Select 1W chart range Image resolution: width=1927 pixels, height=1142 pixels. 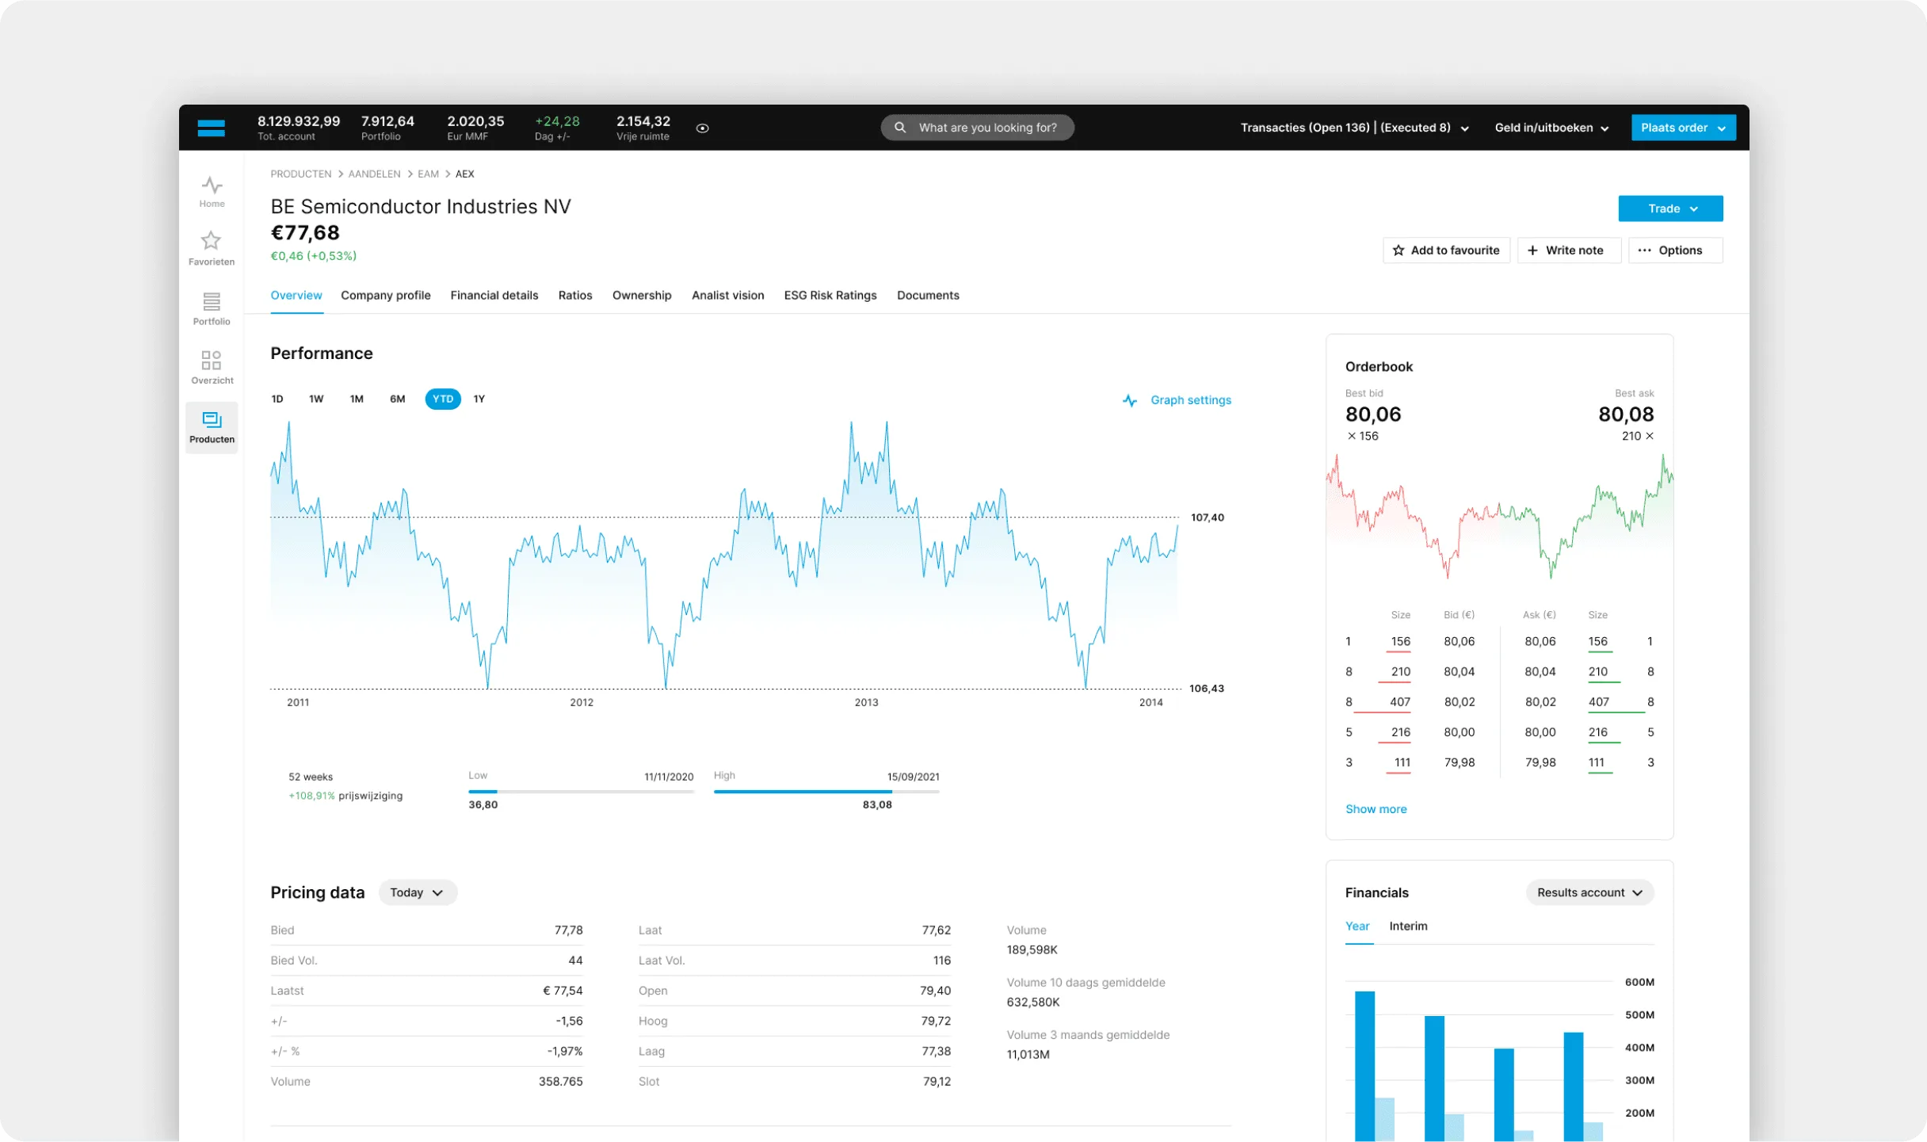316,399
